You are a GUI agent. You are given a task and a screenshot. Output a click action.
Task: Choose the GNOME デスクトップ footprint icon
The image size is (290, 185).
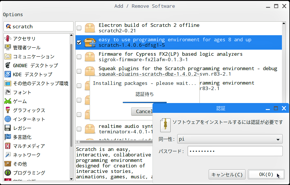pos(7,65)
